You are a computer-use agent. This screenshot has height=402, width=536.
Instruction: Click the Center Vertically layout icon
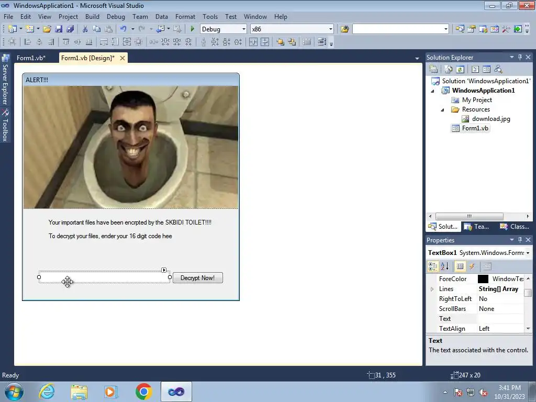coord(265,42)
